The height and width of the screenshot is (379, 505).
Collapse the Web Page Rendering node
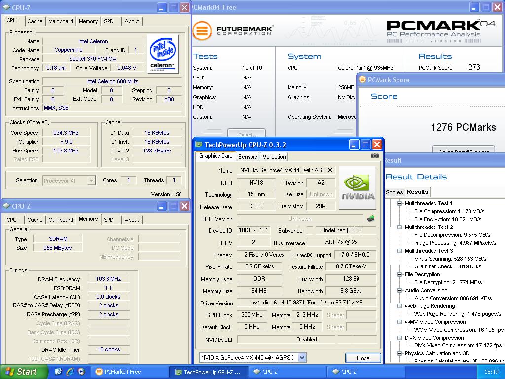[x=399, y=306]
